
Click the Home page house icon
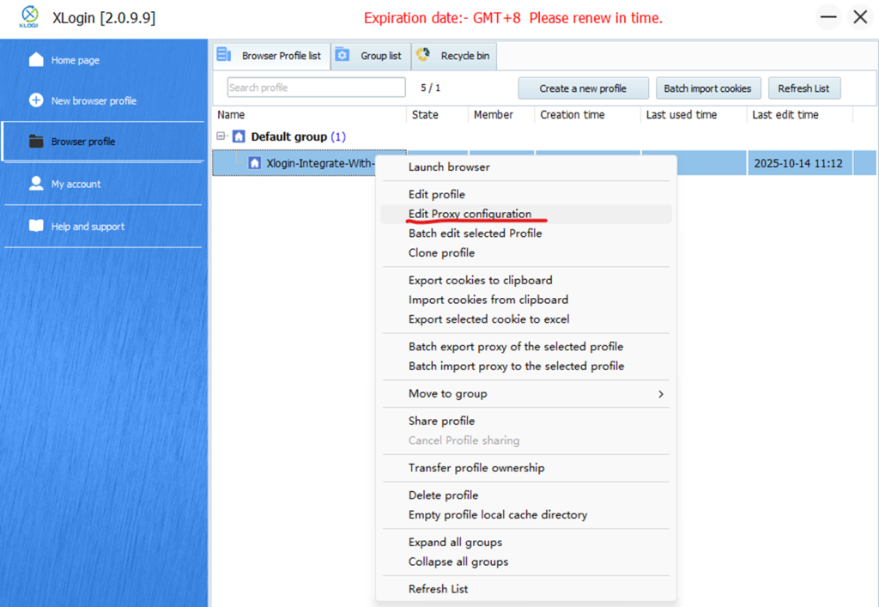(36, 60)
